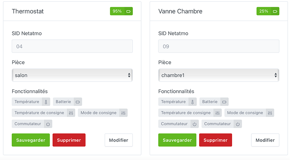Click the 95% battery badge on Thermostat
The image size is (290, 160).
pyautogui.click(x=121, y=11)
